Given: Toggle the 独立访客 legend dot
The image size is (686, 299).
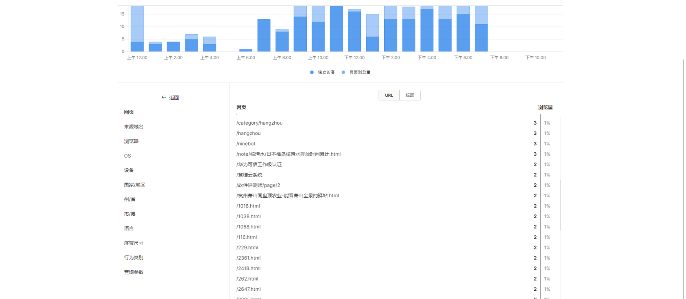Looking at the screenshot, I should [312, 72].
